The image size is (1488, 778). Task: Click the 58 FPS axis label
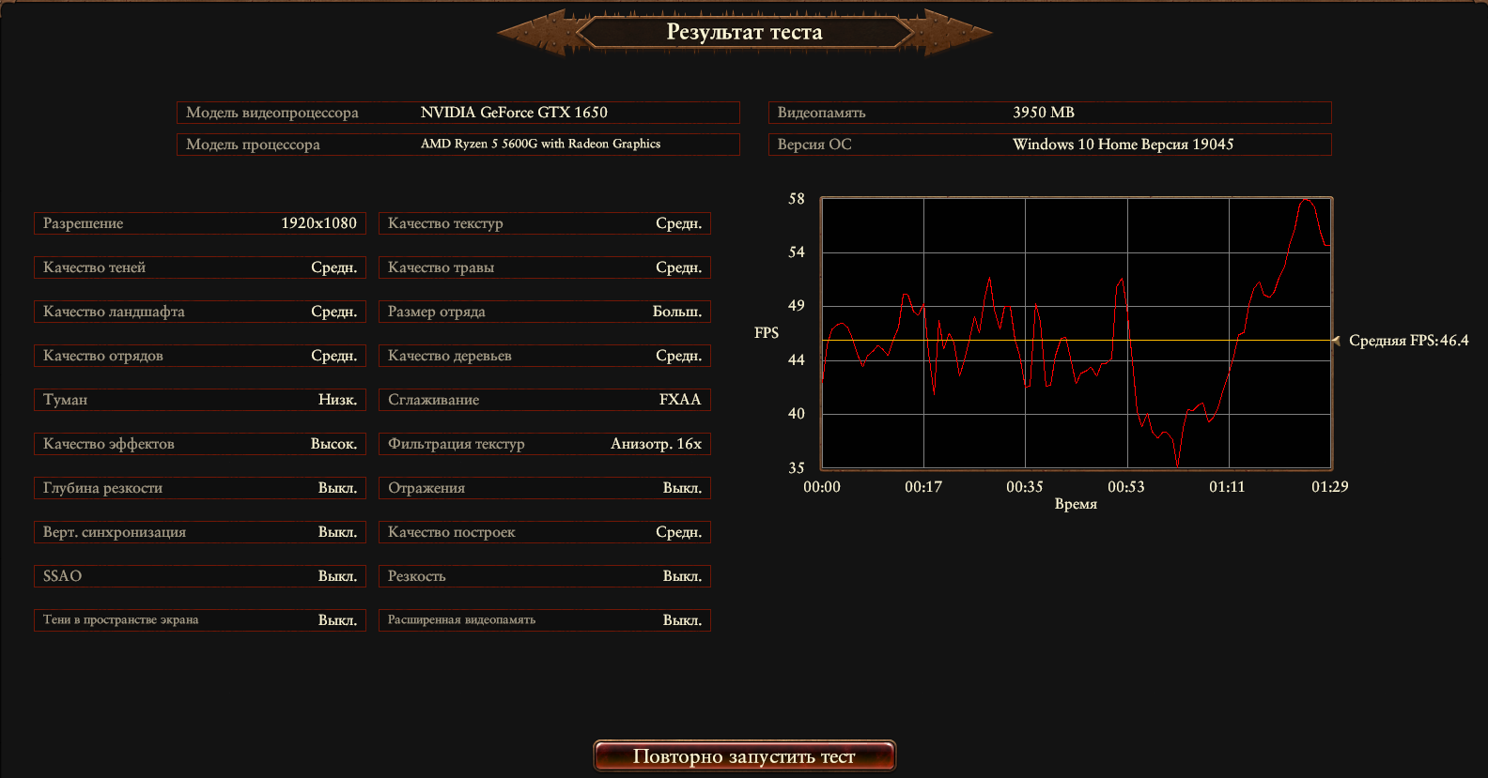[x=797, y=199]
